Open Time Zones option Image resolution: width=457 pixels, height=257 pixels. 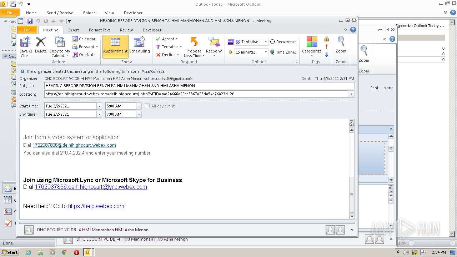pos(283,52)
